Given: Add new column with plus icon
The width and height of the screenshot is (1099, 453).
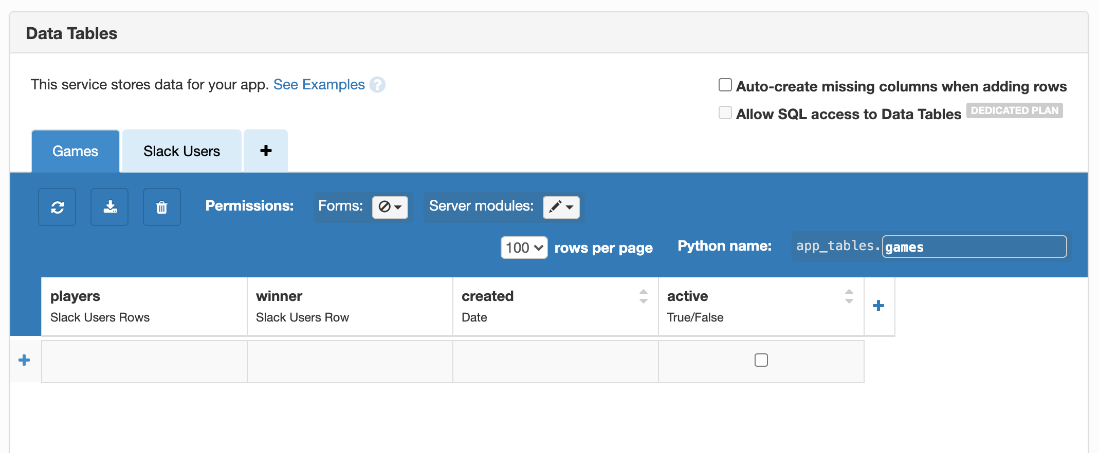Looking at the screenshot, I should point(878,306).
